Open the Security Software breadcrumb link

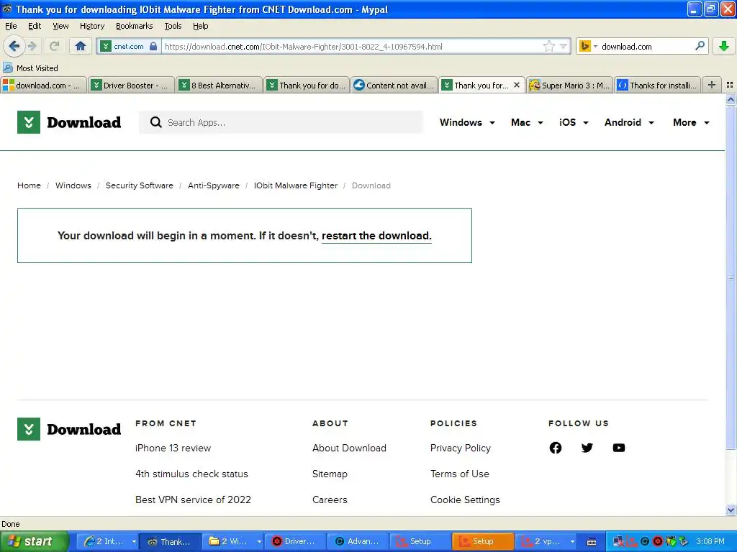pyautogui.click(x=139, y=185)
